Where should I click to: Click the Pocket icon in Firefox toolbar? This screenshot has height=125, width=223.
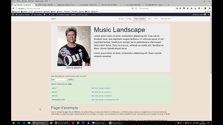[x=184, y=8]
